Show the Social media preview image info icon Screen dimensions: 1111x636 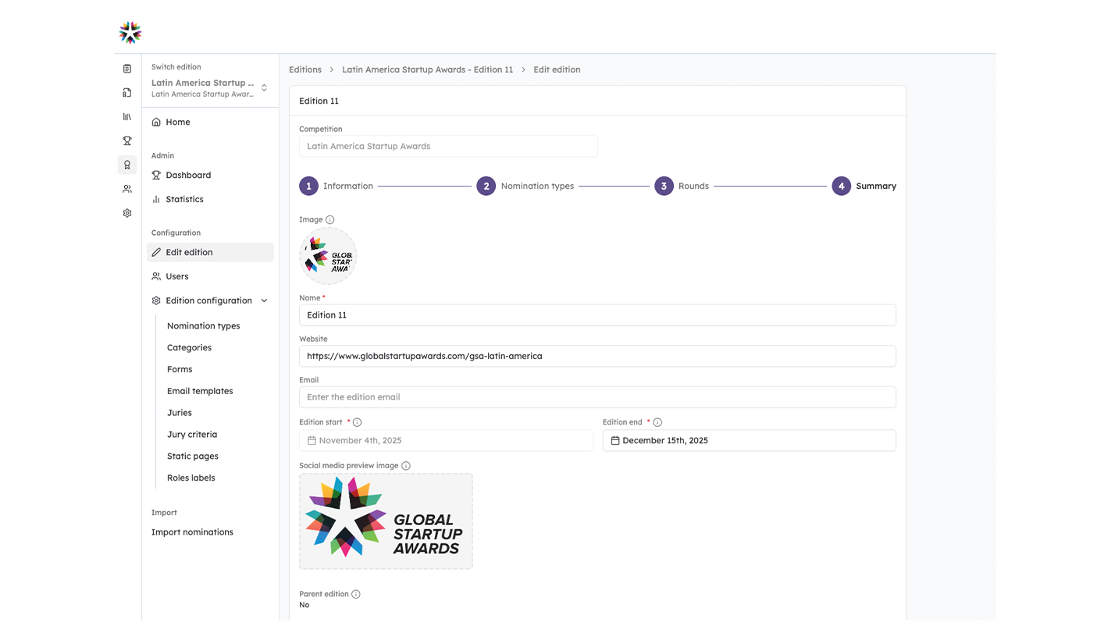point(406,466)
